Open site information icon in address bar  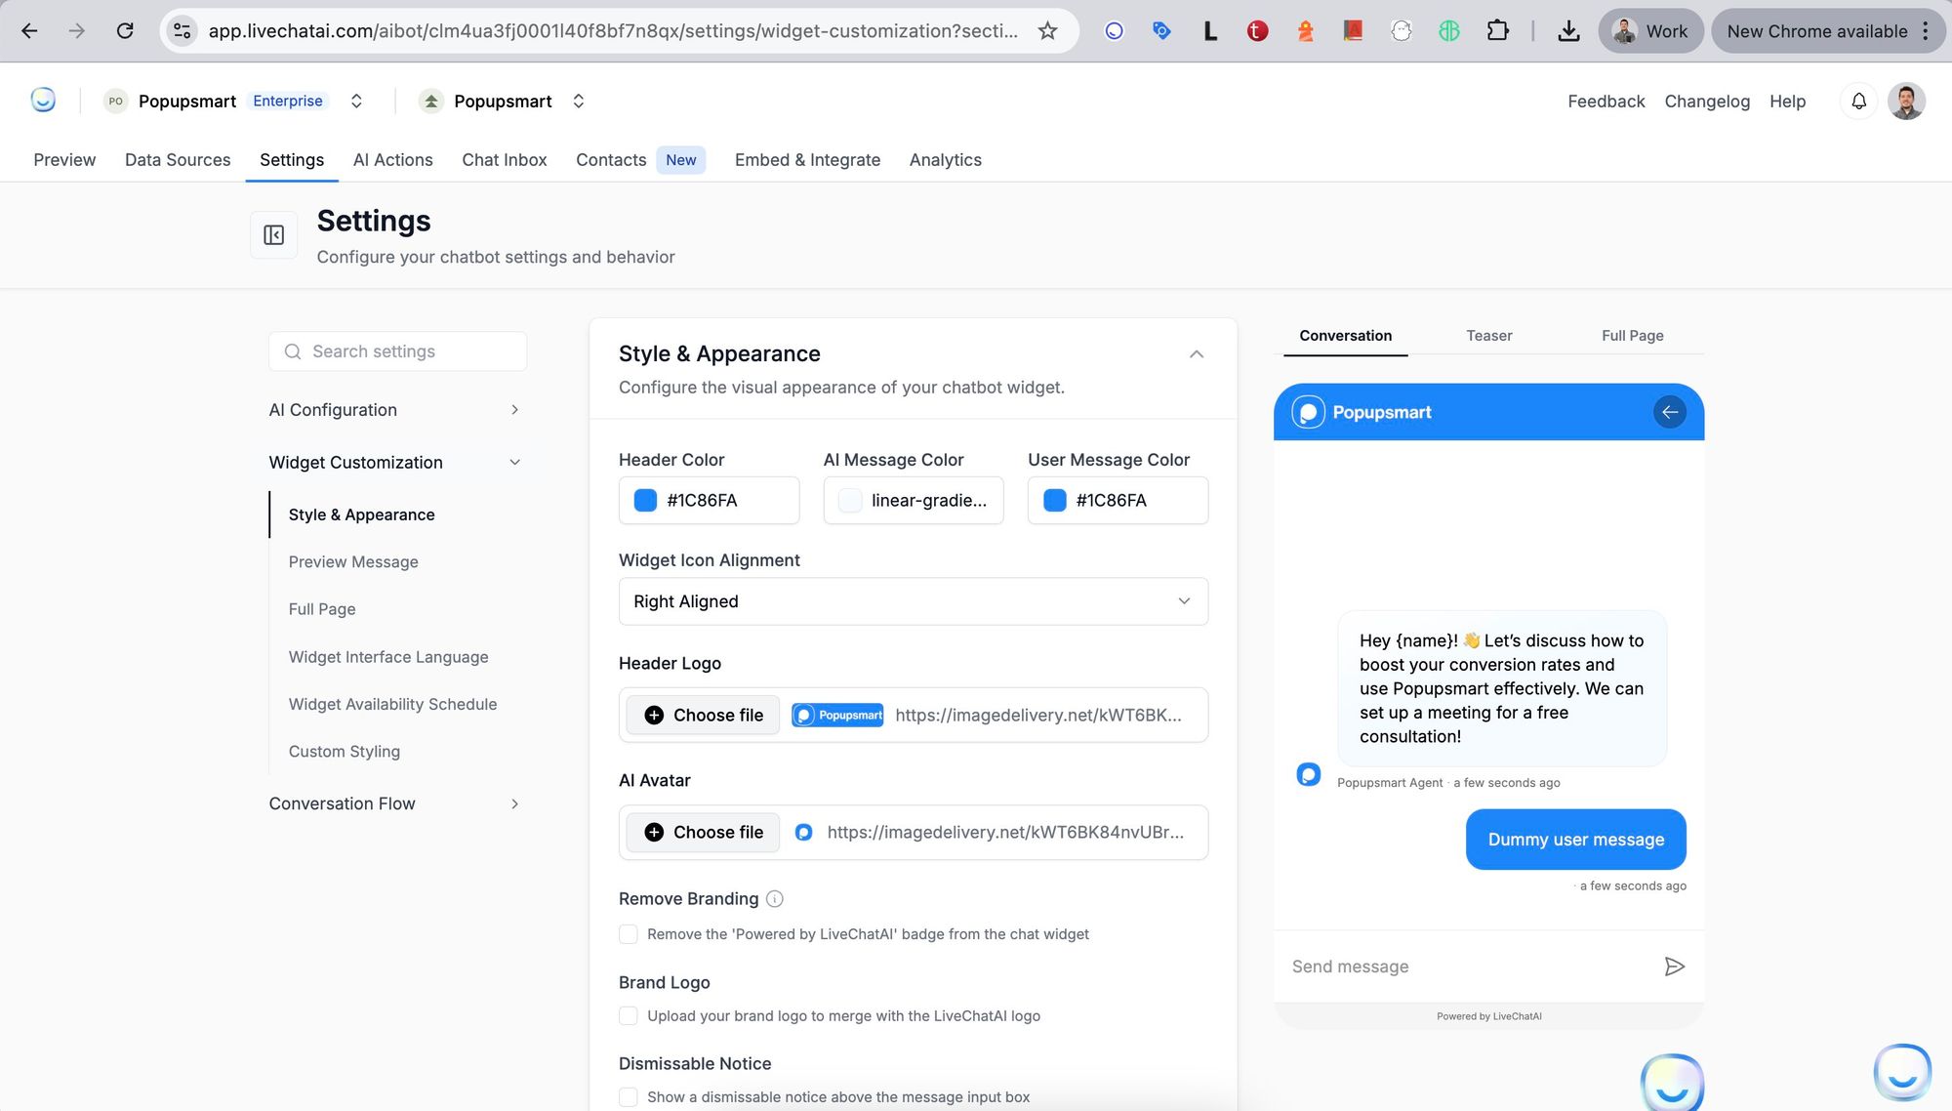(x=183, y=31)
